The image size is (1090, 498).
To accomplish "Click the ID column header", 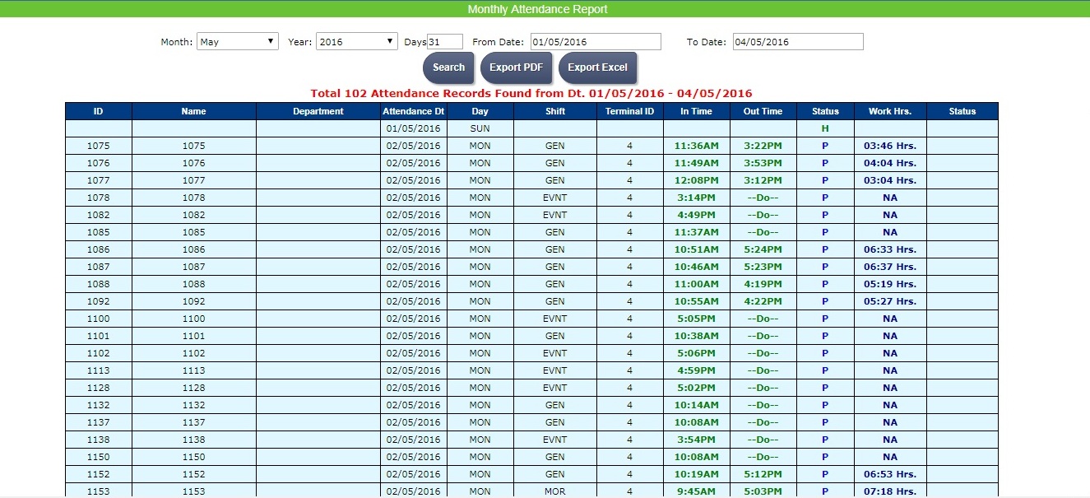I will (x=98, y=111).
